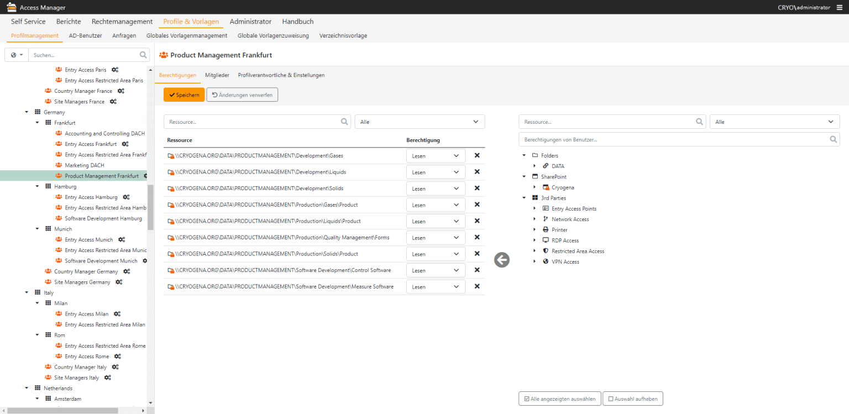Open the 'Alle' filter dropdown above resource table
This screenshot has width=849, height=414.
(419, 122)
